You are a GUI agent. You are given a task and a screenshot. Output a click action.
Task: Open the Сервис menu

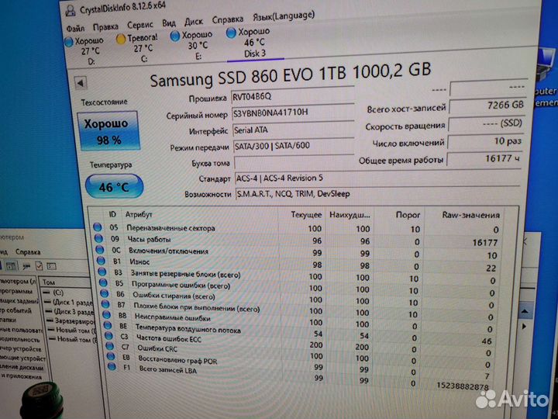139,25
